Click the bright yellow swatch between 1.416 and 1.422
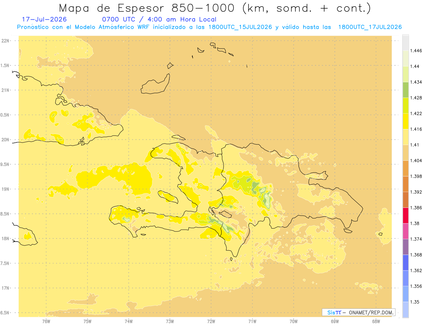Image resolution: width=422 pixels, height=326 pixels. tap(405, 121)
